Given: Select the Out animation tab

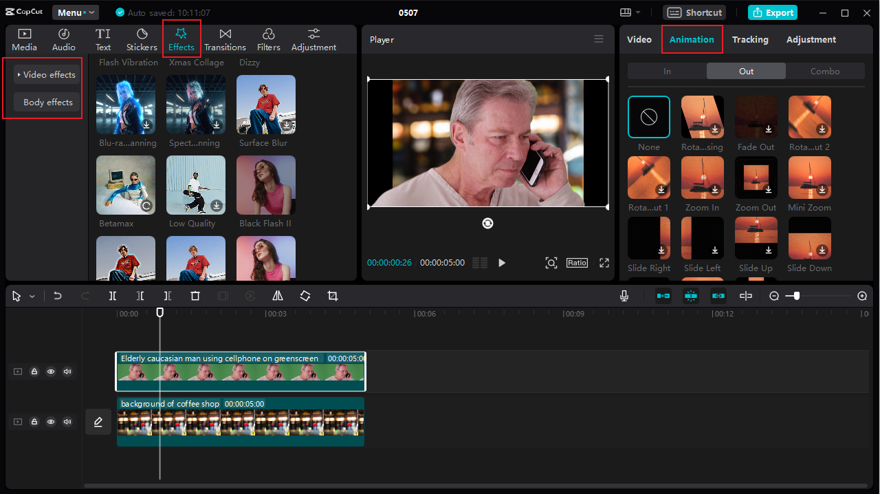Looking at the screenshot, I should click(x=746, y=71).
